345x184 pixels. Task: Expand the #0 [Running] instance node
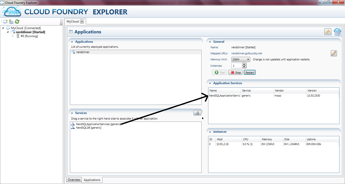tap(13, 36)
